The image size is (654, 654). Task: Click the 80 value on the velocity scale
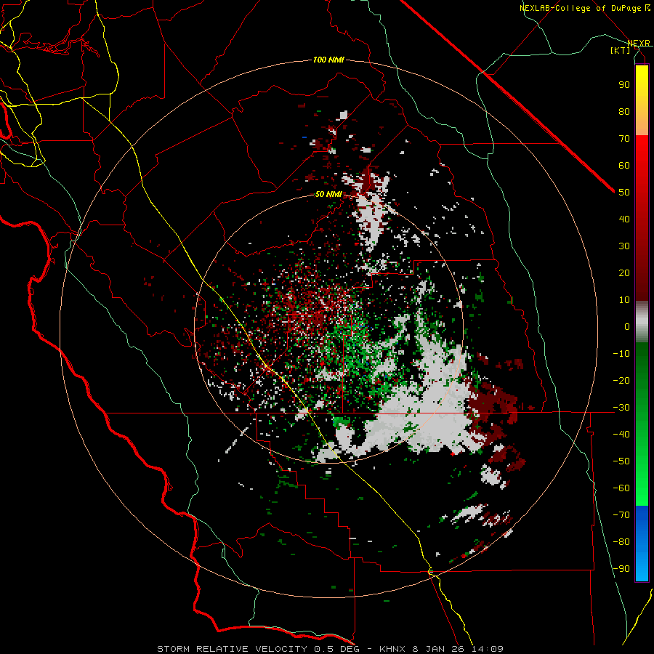pos(624,111)
